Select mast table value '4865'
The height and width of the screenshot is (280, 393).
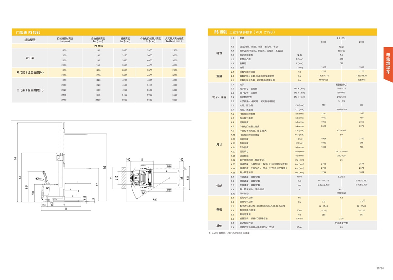150,80
